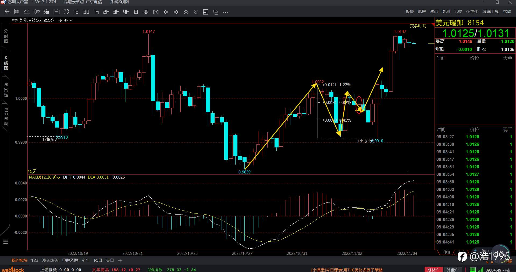Switch to the F10资料 side tab
Image resolution: width=516 pixels, height=272 pixels.
click(6, 117)
